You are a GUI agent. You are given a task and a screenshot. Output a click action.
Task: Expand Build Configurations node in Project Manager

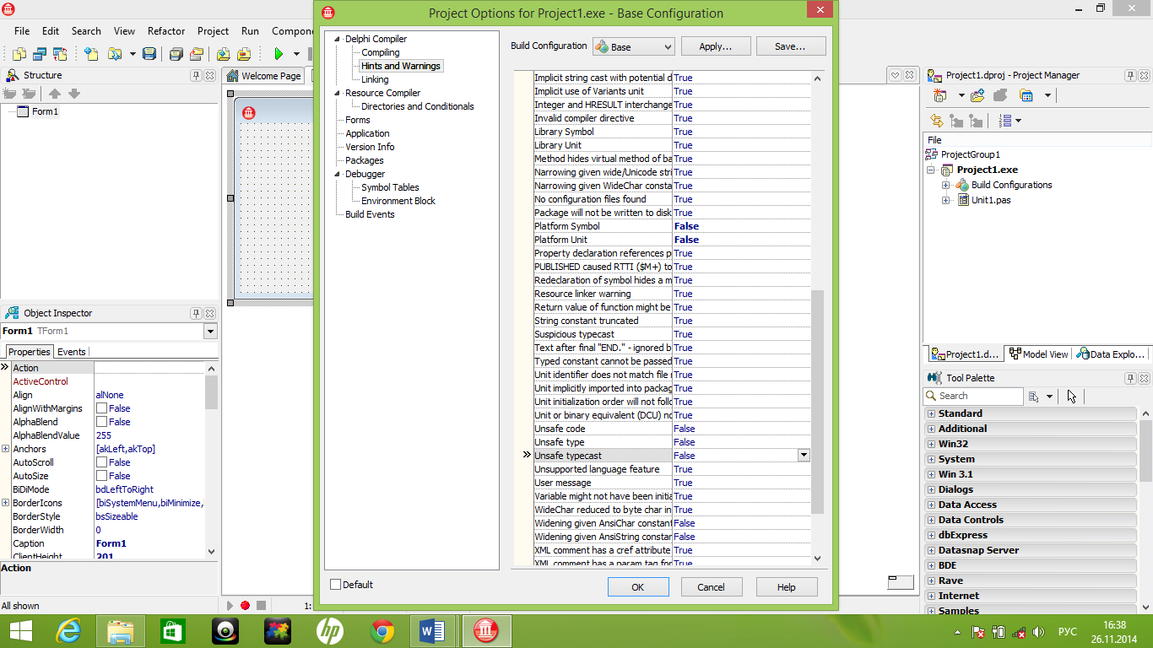946,185
